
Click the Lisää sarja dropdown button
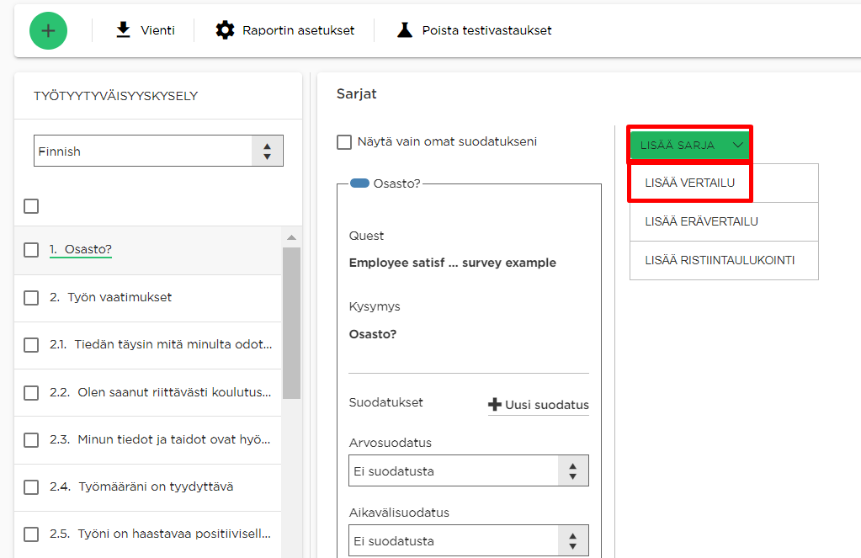689,145
